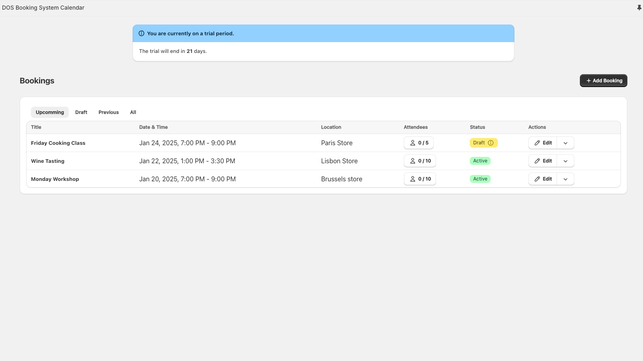Screen dimensions: 643x361
Task: Switch to the Previous tab
Action: [109, 112]
